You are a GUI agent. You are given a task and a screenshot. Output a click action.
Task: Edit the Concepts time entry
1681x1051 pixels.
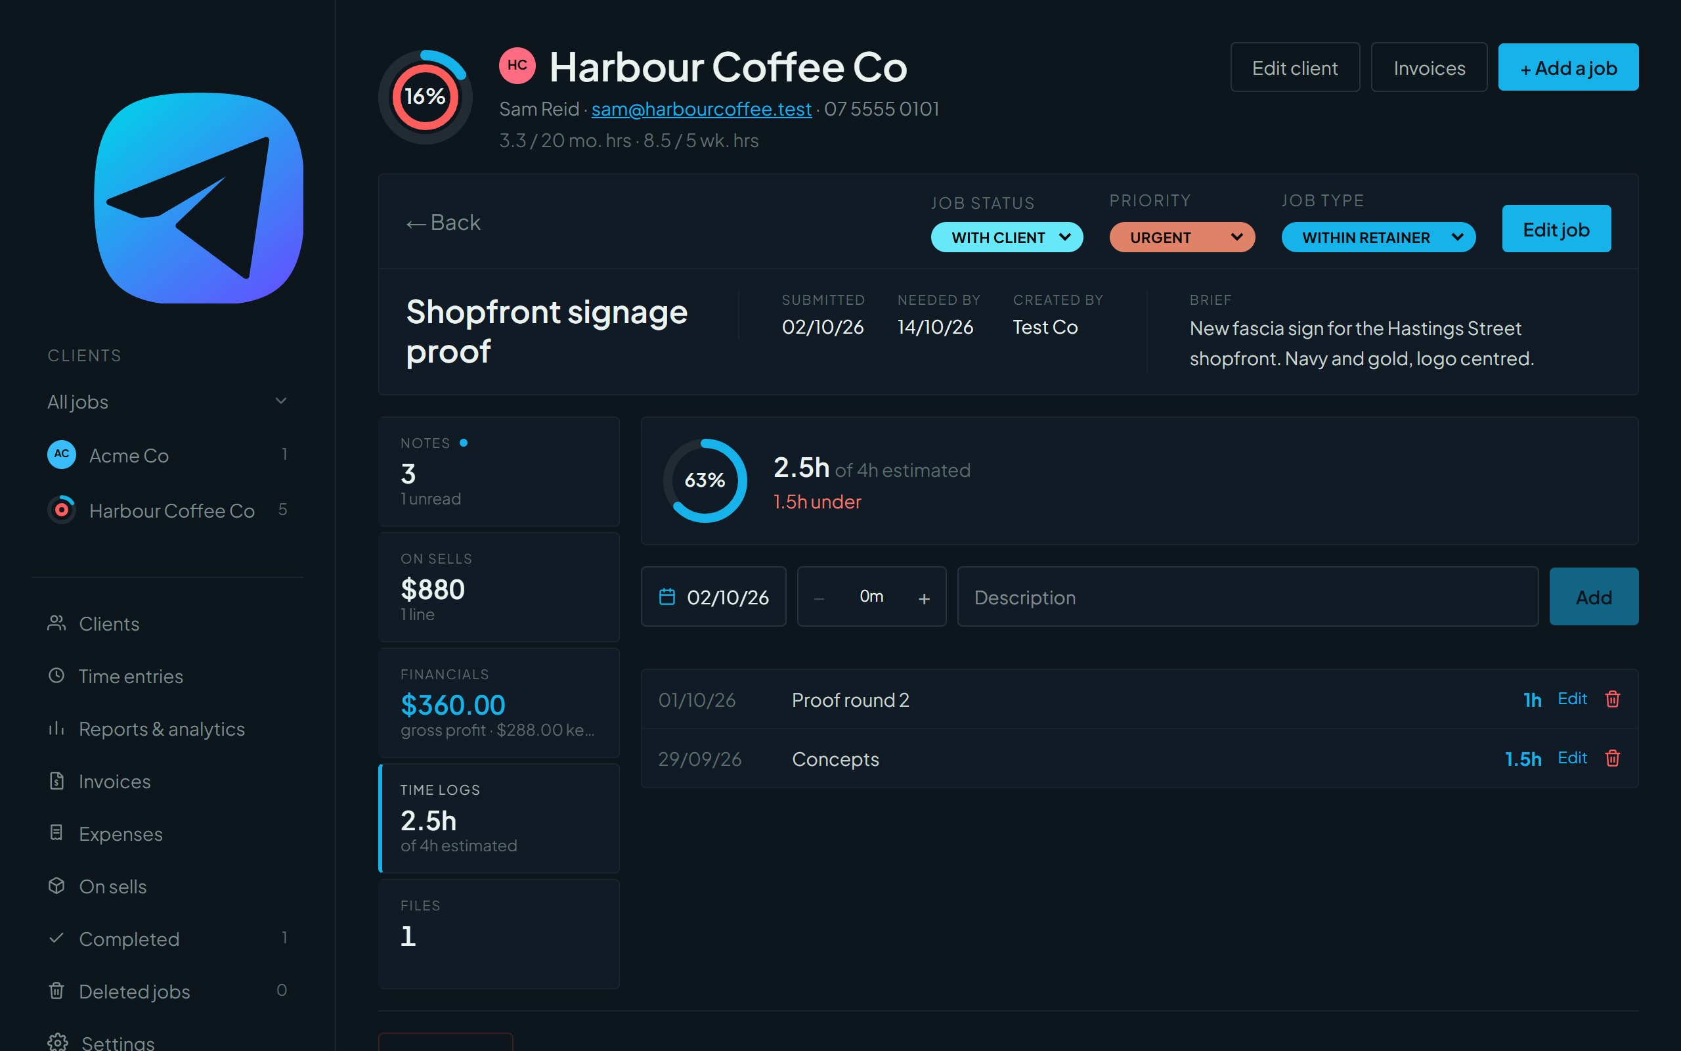1572,757
